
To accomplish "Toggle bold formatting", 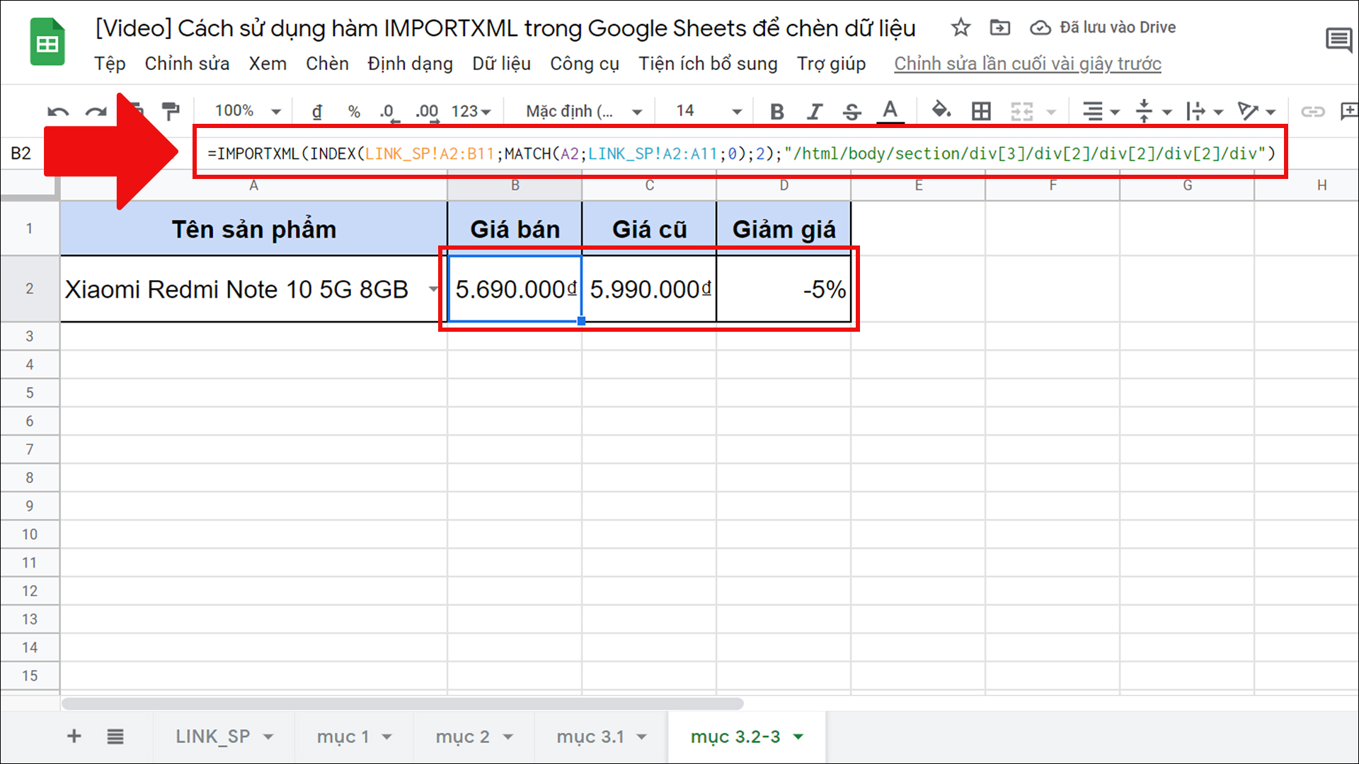I will [x=776, y=111].
